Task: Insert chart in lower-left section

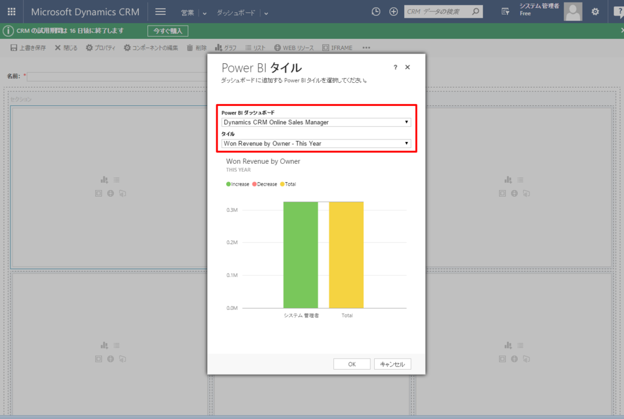Action: [x=104, y=345]
